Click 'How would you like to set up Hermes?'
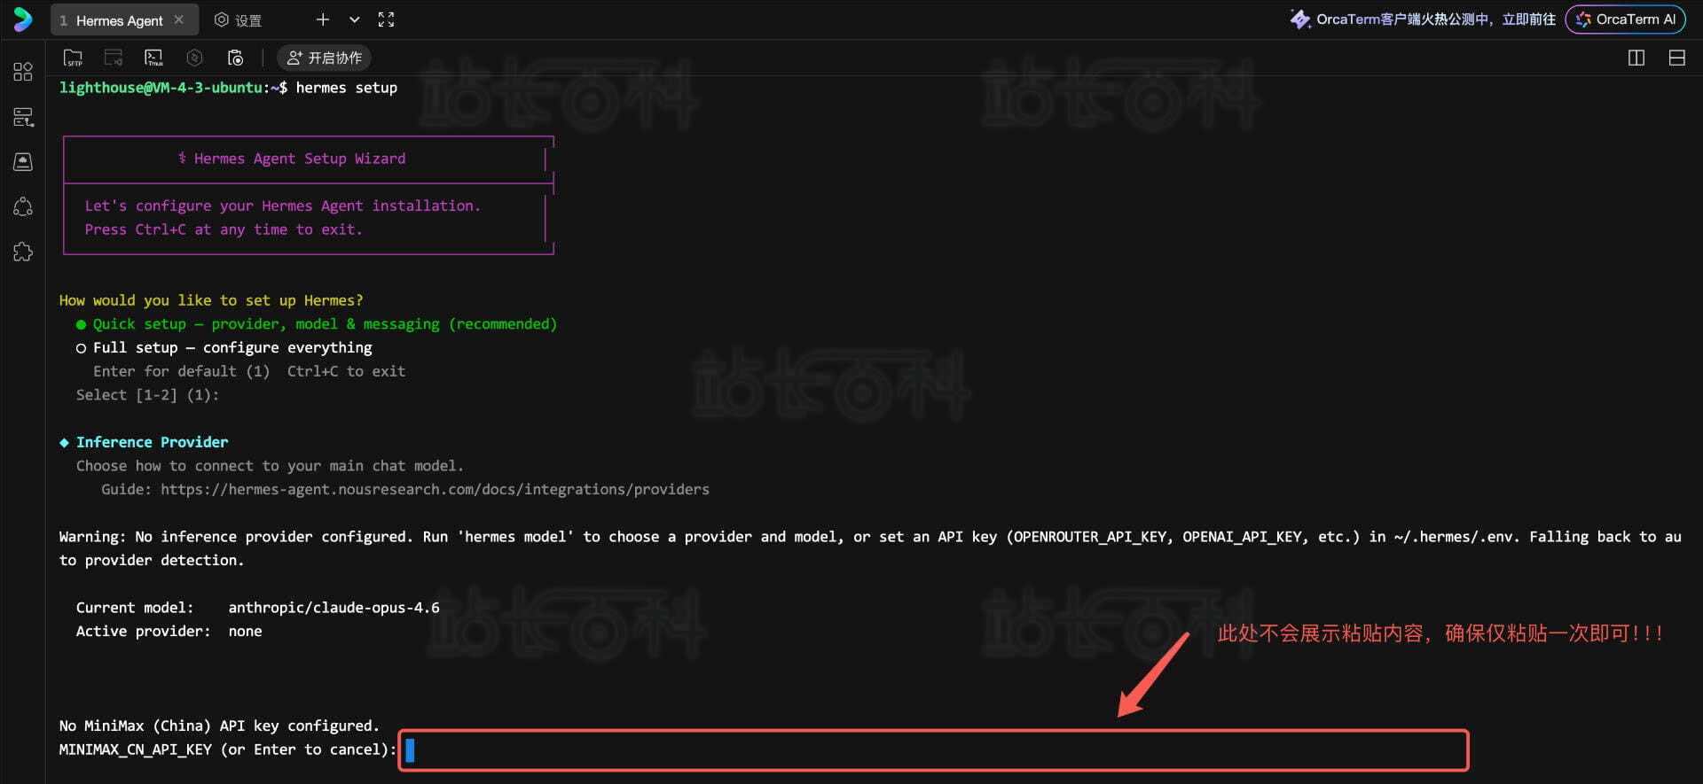Screen dimensions: 1703x784 (211, 300)
